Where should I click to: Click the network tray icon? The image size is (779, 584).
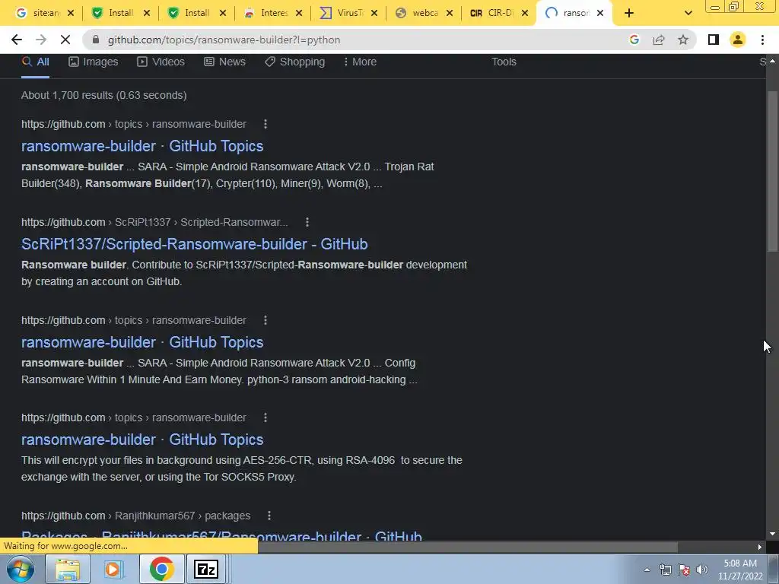[x=665, y=570]
